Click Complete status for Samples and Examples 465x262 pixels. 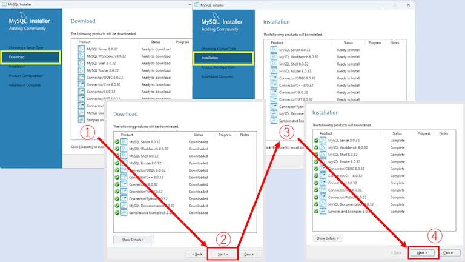coord(398,212)
